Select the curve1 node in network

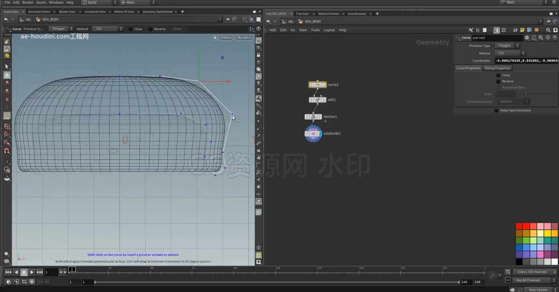click(x=317, y=85)
